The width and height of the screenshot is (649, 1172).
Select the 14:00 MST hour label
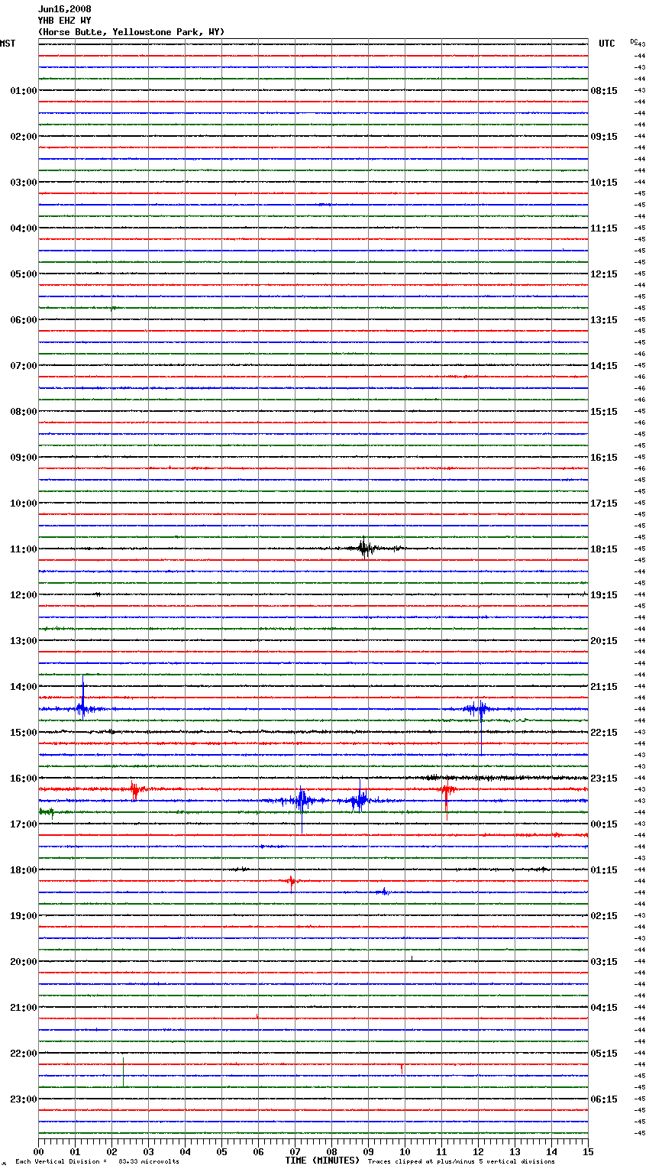(x=24, y=687)
